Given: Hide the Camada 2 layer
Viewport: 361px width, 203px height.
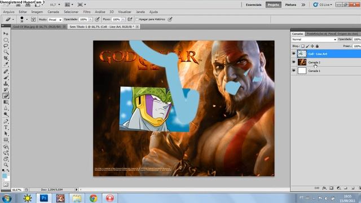Looking at the screenshot, I should point(293,62).
